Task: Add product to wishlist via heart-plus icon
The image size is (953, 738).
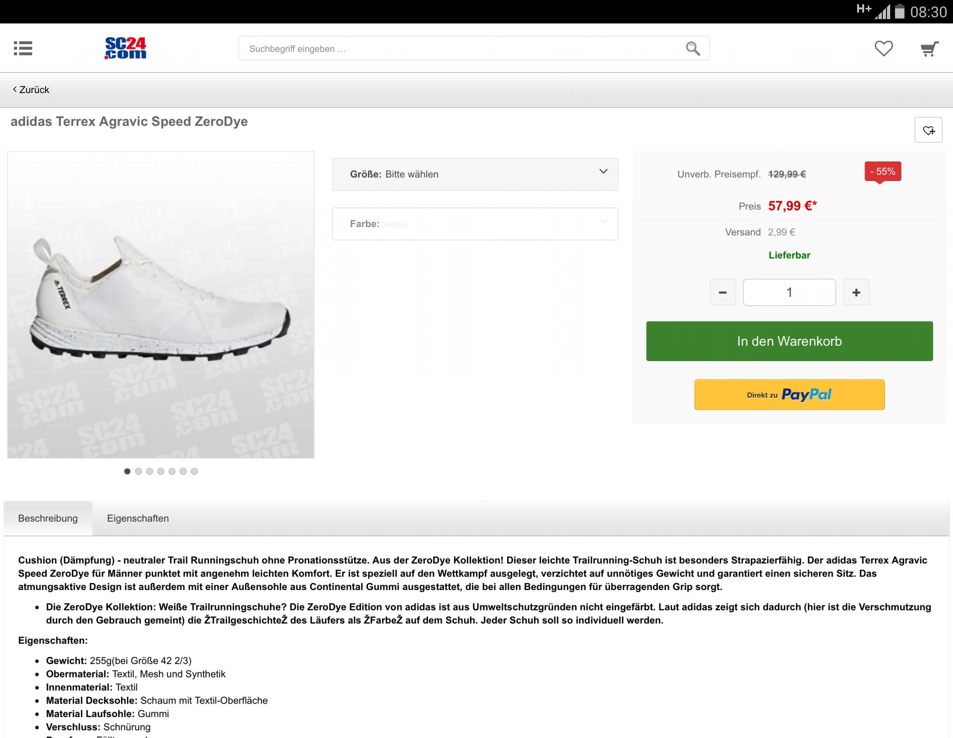Action: [x=928, y=130]
